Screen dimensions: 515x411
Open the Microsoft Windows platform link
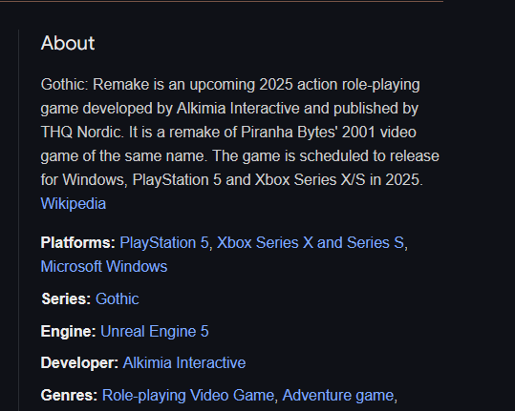104,266
